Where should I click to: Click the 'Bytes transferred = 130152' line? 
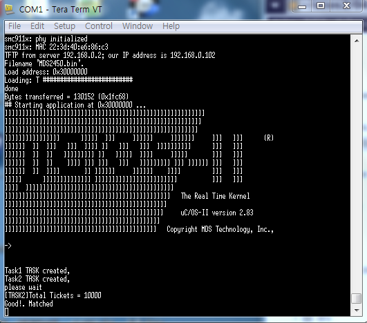pyautogui.click(x=67, y=97)
